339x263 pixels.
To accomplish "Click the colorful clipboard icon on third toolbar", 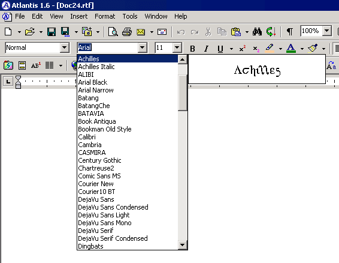I will pyautogui.click(x=8, y=65).
